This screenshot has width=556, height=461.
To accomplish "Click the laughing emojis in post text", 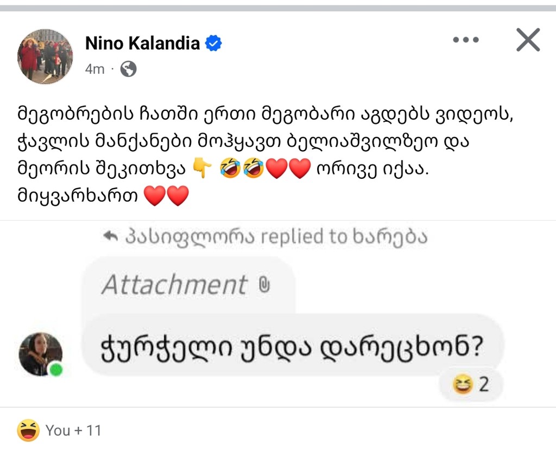I will coord(242,170).
